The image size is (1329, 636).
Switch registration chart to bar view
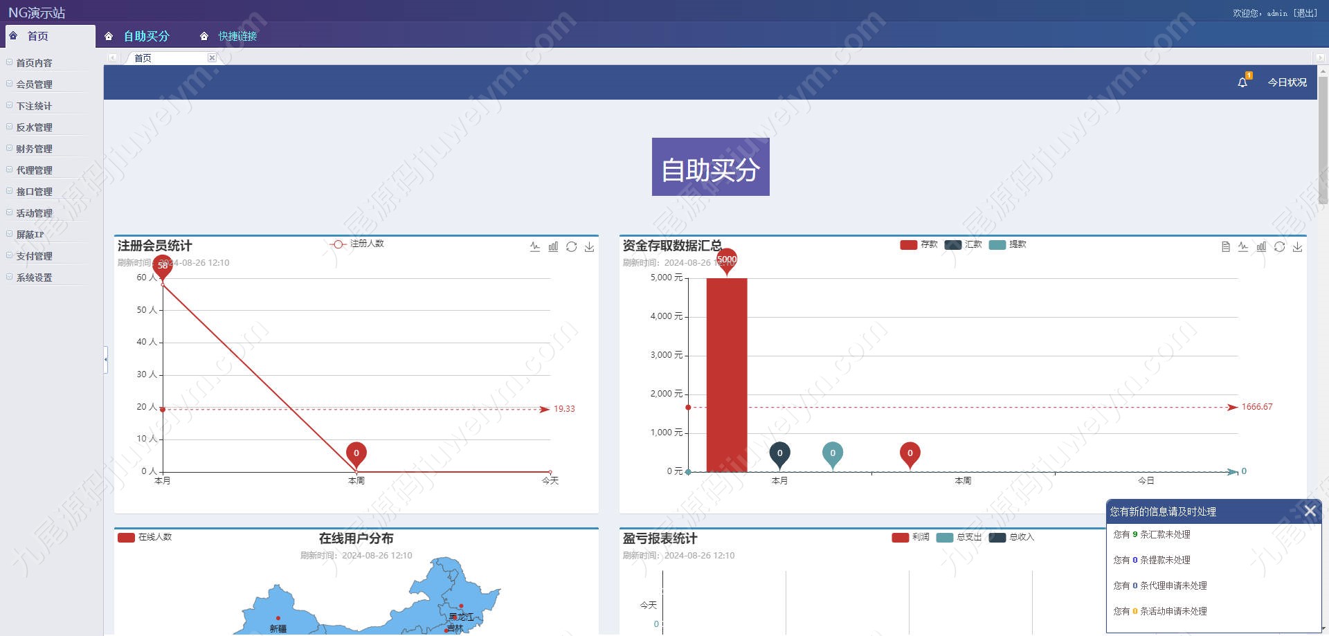click(553, 246)
